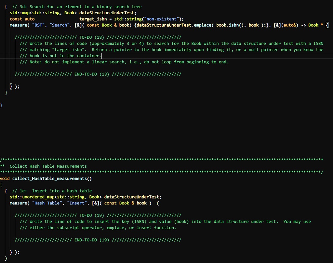Click the highlighted closing brace below END-TO-DO (18)
The width and height of the screenshot is (333, 263).
pos(11,86)
